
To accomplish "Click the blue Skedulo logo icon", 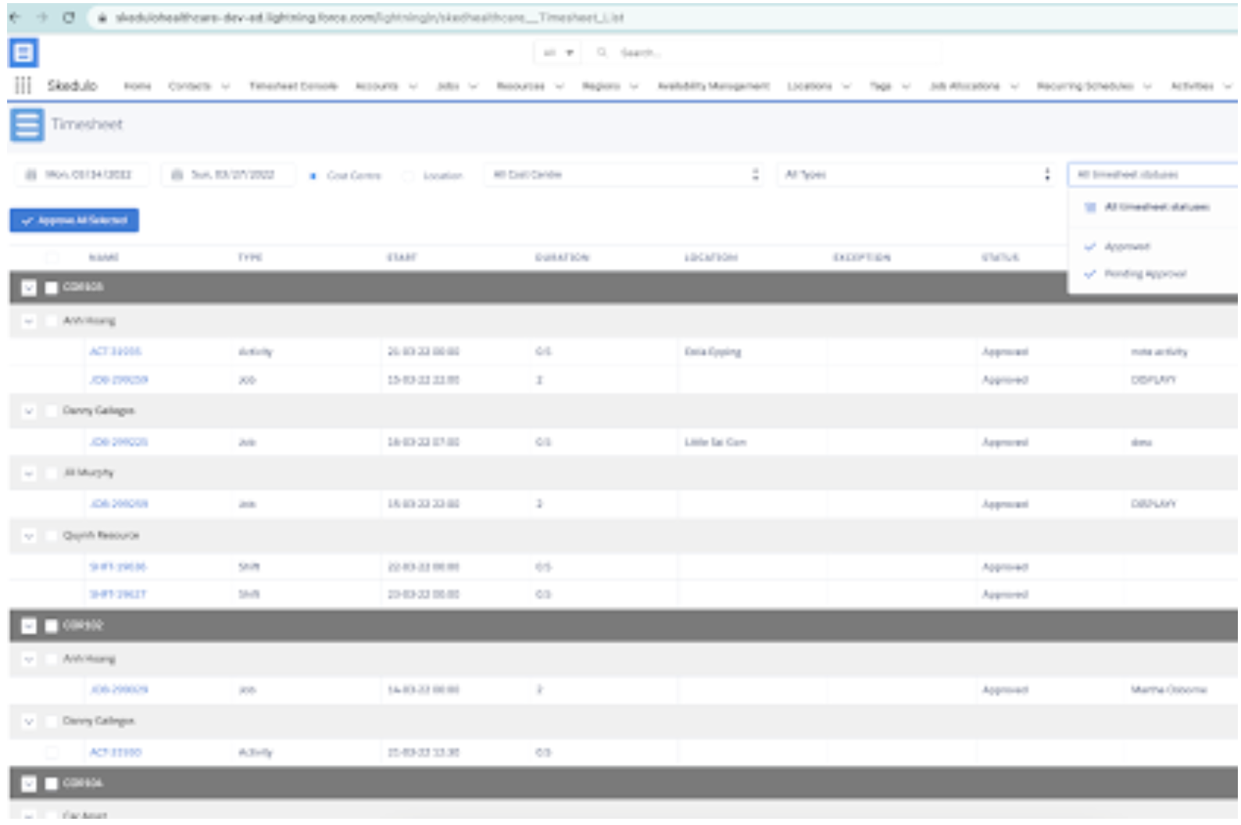I will pos(23,53).
